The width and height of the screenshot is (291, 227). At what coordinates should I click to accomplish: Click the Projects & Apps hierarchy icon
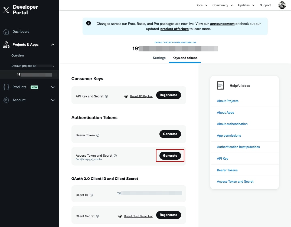[6, 45]
